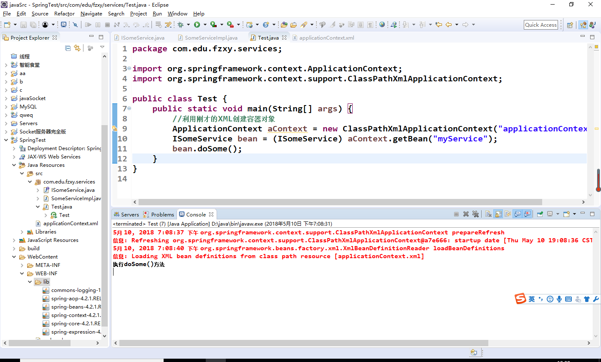Viewport: 601px width, 362px height.
Task: Click the New file toolbar icon
Action: click(7, 25)
